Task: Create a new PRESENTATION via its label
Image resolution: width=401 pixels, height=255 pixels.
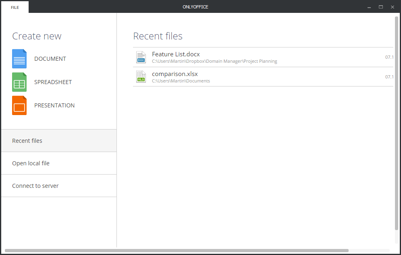Action: pos(54,105)
